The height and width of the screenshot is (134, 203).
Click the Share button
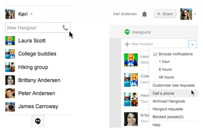click(165, 14)
